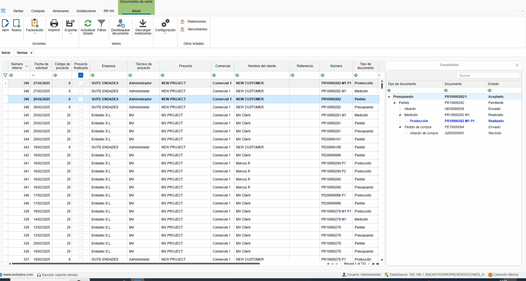The image size is (526, 281).
Task: Switch to the Inicio document tab
Action: pyautogui.click(x=6, y=53)
